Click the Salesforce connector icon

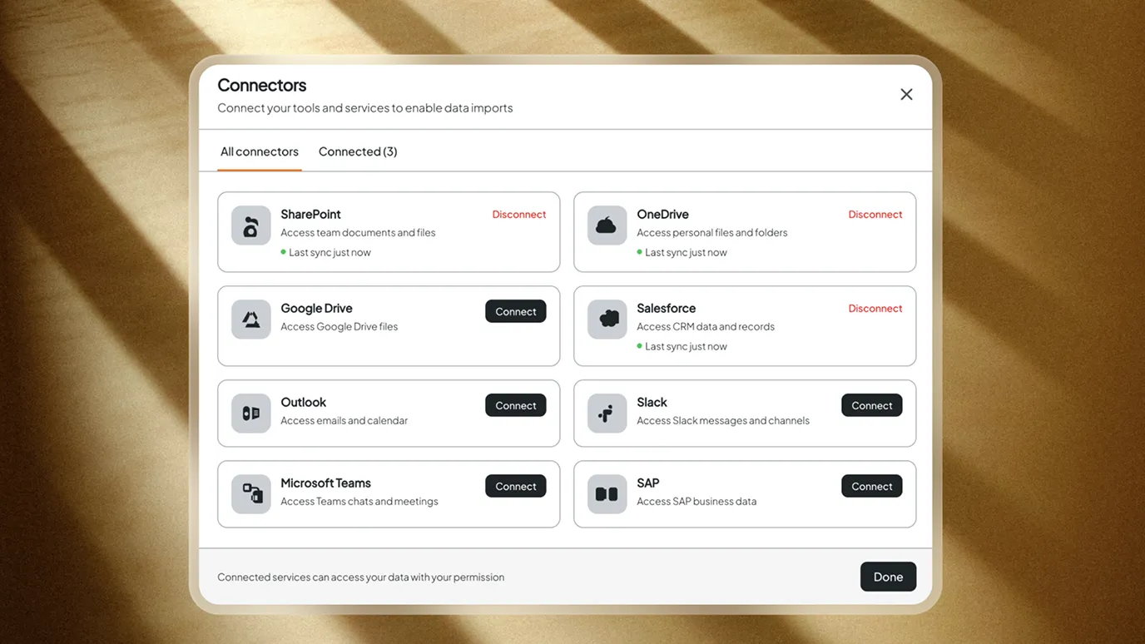pyautogui.click(x=607, y=320)
